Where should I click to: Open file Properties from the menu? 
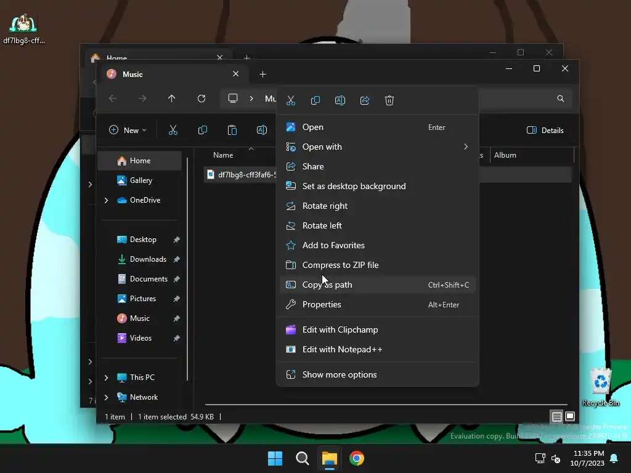click(x=377, y=304)
